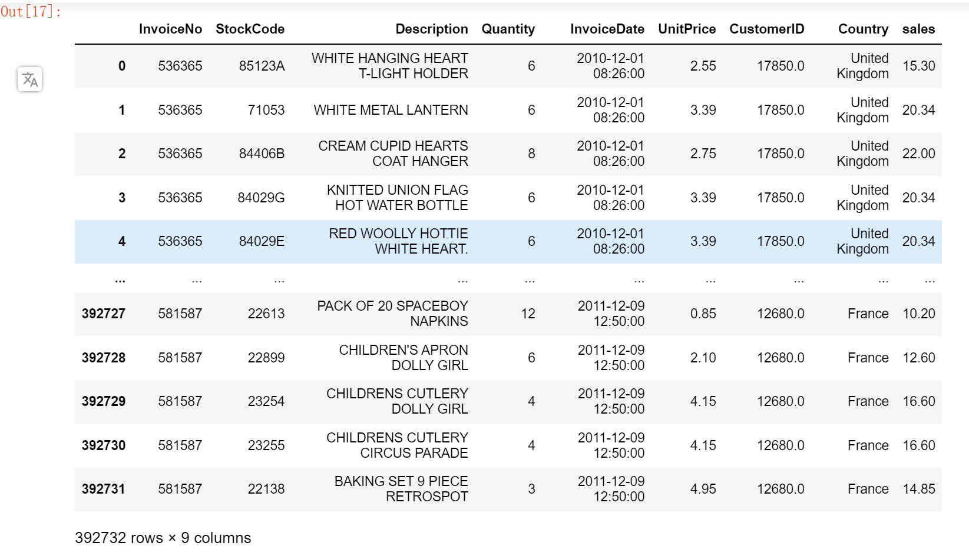
Task: Select row index 392730
Action: [x=104, y=445]
